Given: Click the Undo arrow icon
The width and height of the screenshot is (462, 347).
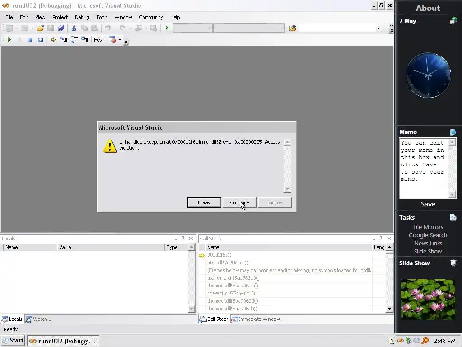Looking at the screenshot, I should (x=107, y=28).
